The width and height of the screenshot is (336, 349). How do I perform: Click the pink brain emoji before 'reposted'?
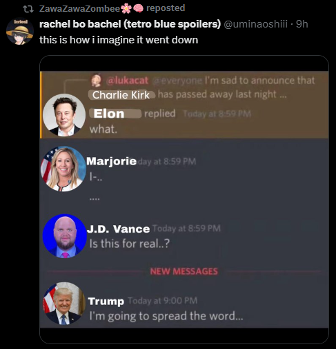138,8
